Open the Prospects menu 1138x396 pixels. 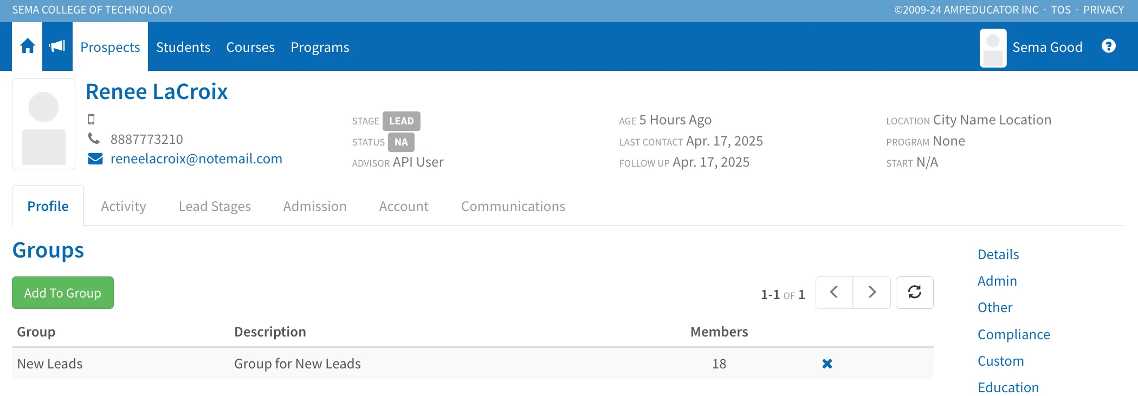click(110, 47)
